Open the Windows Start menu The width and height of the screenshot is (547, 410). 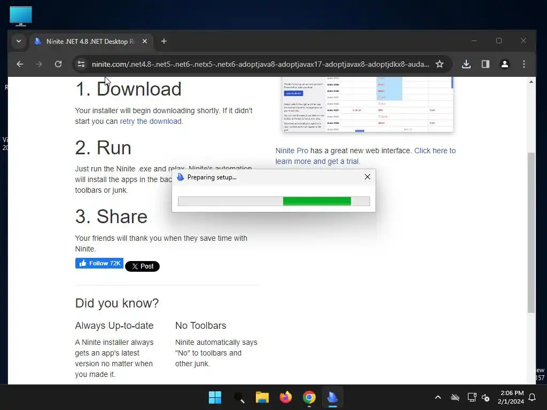coord(215,397)
